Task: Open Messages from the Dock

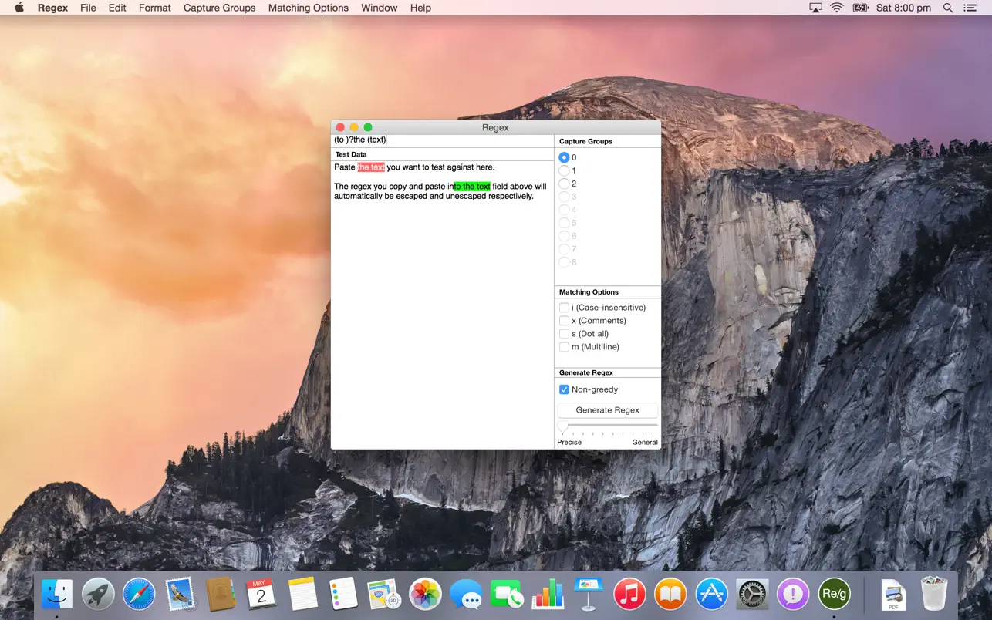Action: (x=466, y=594)
